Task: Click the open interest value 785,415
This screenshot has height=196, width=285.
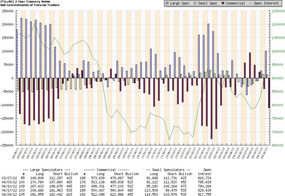Action: pyautogui.click(x=204, y=182)
